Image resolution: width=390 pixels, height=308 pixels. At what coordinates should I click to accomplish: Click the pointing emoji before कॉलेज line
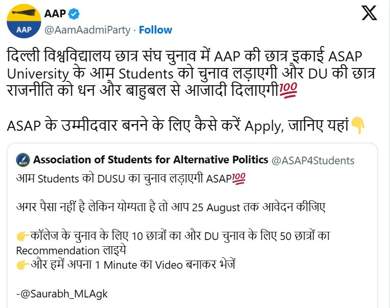click(23, 237)
